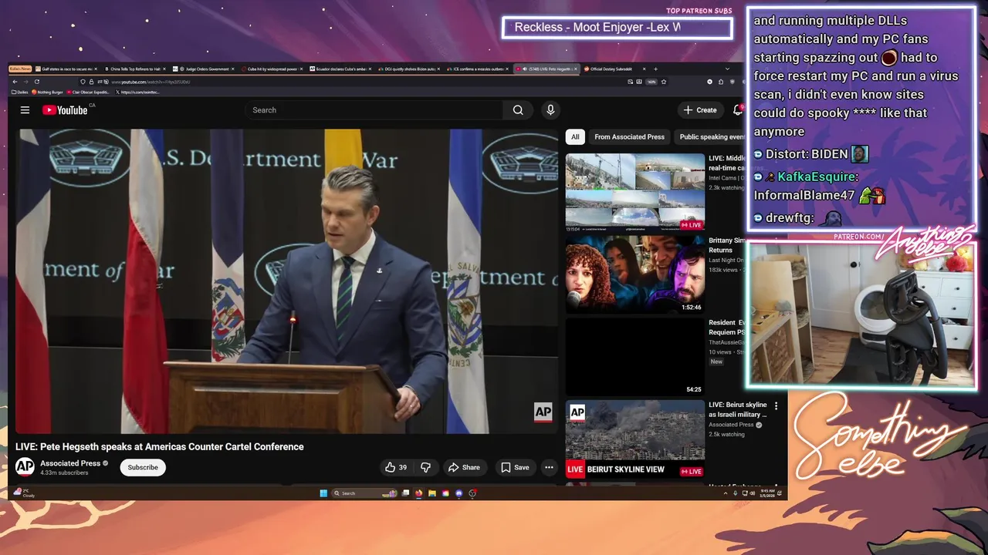Switch to the China Tells Top Refiners tab

[135, 69]
